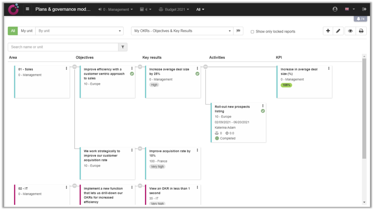Viewport: 374px width, 210px height.
Task: Toggle the eye view icon
Action: coord(350,31)
